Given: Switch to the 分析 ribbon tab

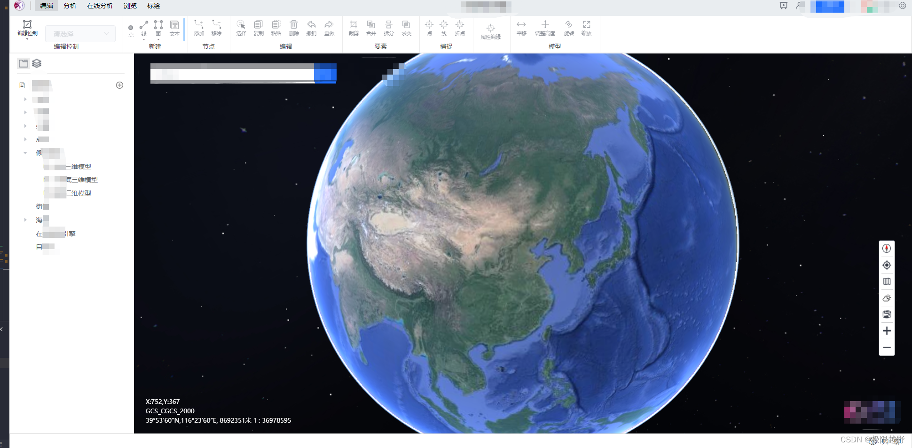Looking at the screenshot, I should [70, 6].
